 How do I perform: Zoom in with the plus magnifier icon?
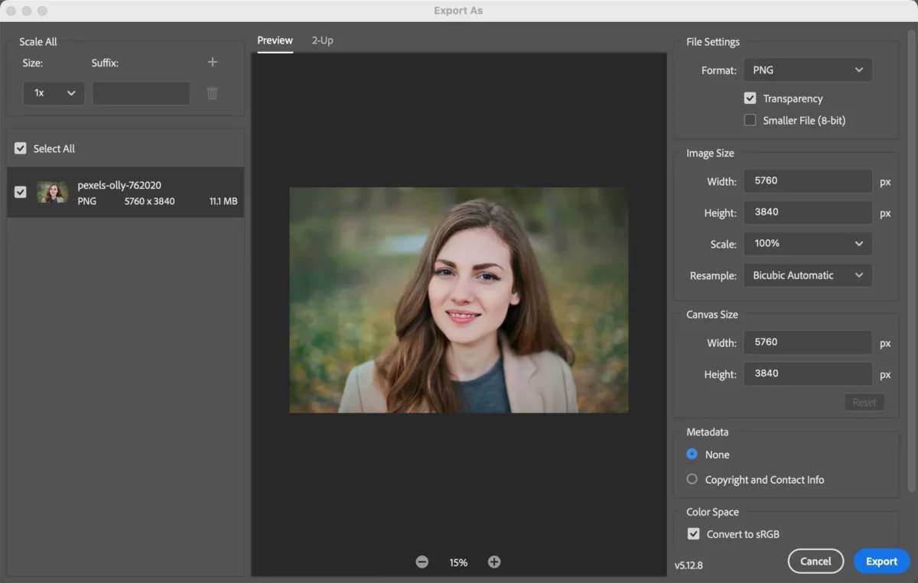[x=494, y=562]
